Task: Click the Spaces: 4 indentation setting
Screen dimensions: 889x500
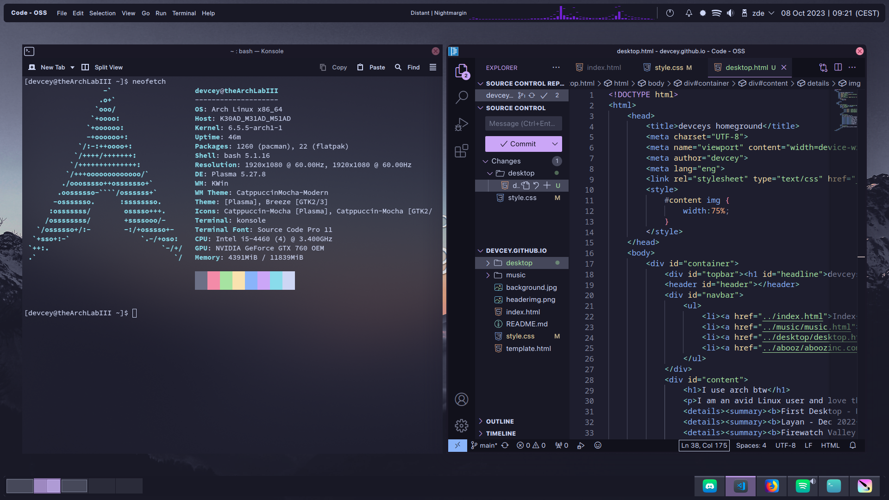Action: point(751,445)
